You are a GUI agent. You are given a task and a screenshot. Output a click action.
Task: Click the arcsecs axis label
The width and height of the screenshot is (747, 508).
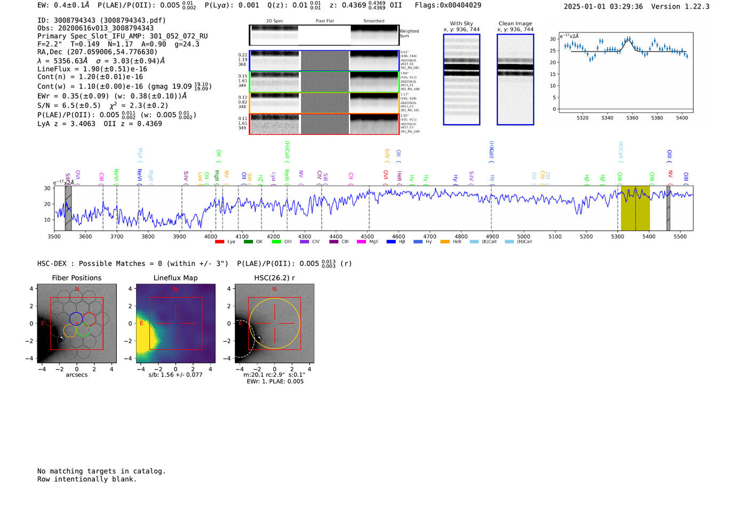[x=77, y=375]
